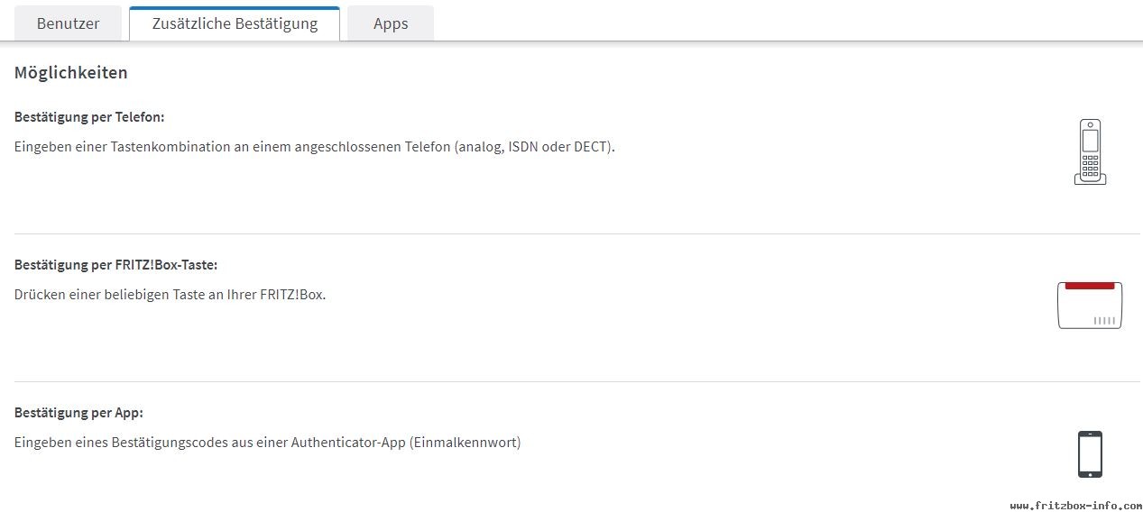
Task: Select 'Bestätigung per App:' heading
Action: tap(79, 413)
